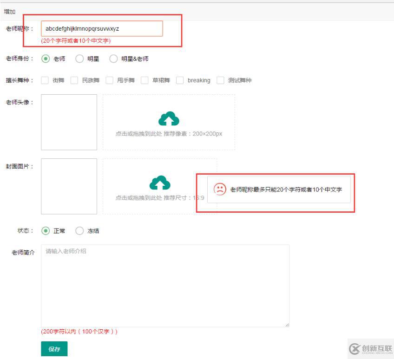394x359 pixels.
Task: Click the sad face icon in the error message
Action: click(219, 189)
